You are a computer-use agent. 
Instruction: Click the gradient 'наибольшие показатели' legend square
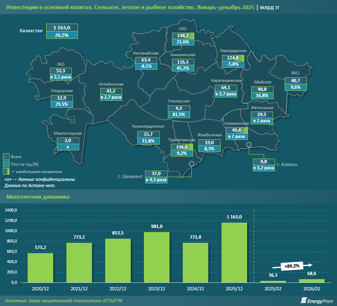[6, 171]
